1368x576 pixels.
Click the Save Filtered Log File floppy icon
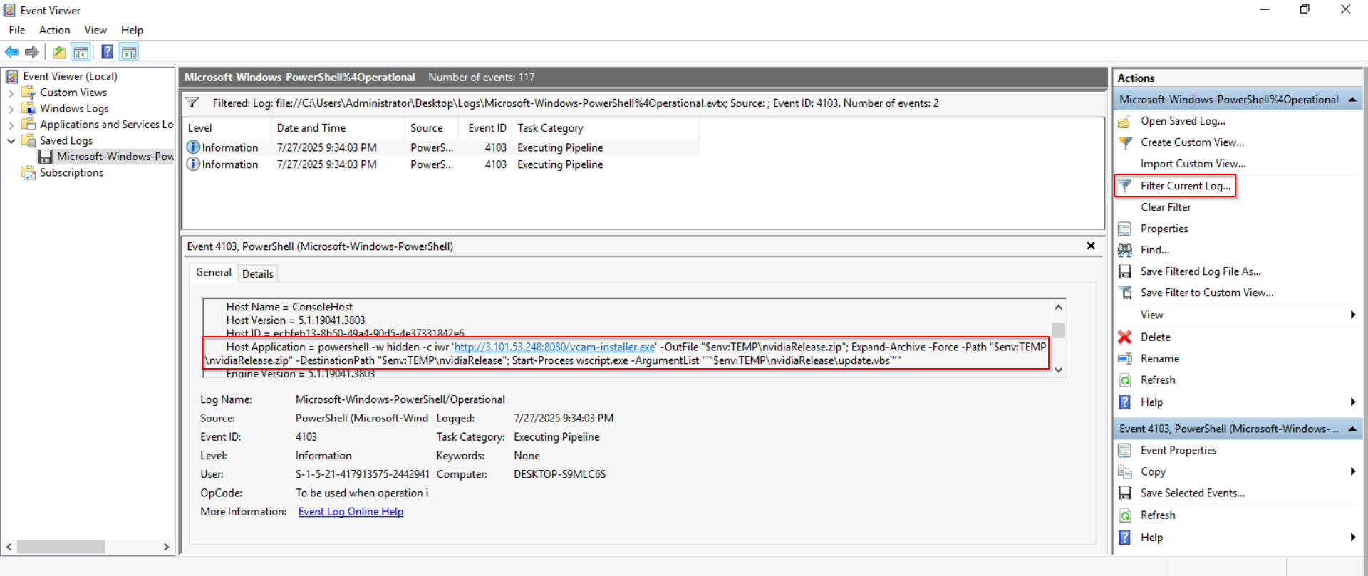[x=1125, y=271]
